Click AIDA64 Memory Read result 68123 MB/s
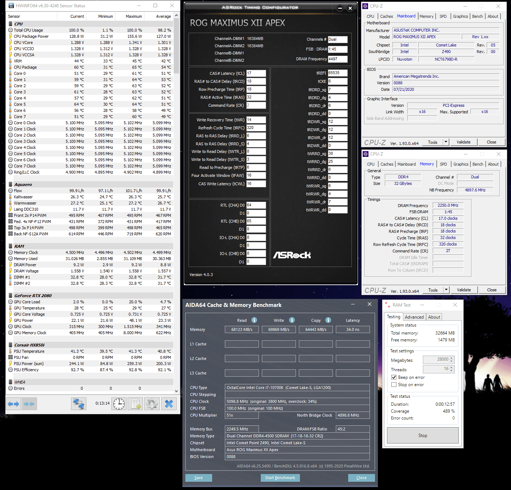 (242, 329)
